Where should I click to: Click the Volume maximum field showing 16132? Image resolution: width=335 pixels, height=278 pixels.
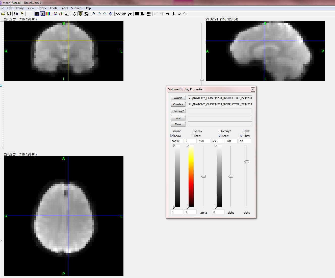177,141
